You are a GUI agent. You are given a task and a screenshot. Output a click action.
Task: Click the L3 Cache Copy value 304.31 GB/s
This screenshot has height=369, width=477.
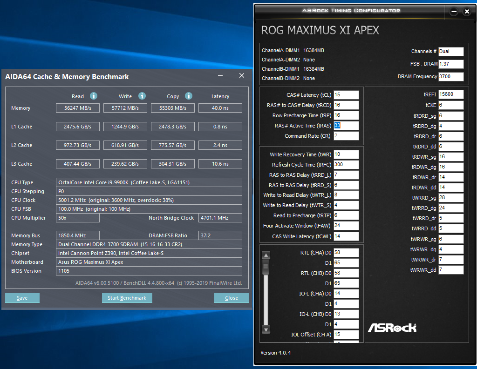[x=172, y=164]
